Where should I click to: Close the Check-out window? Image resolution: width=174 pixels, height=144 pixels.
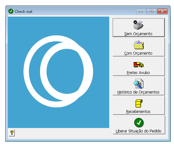coord(162,11)
